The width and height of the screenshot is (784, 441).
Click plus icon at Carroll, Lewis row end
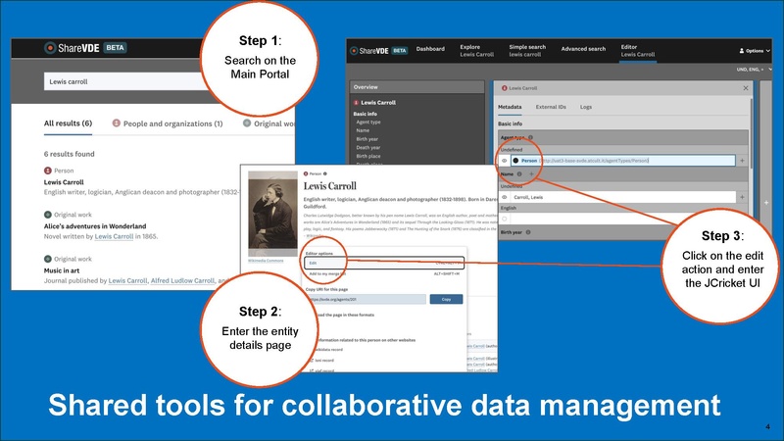point(742,196)
